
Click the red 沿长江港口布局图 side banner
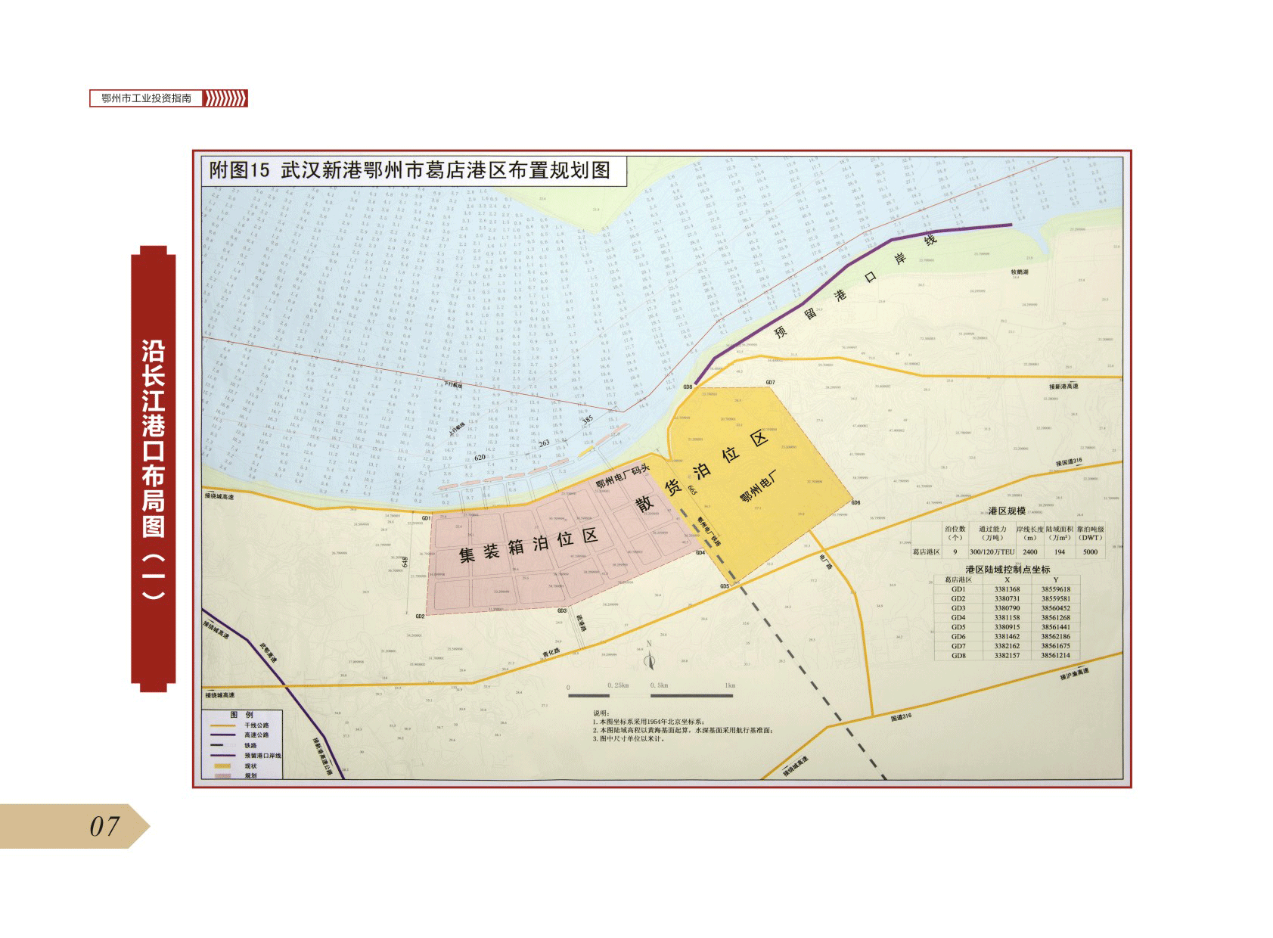click(x=153, y=469)
